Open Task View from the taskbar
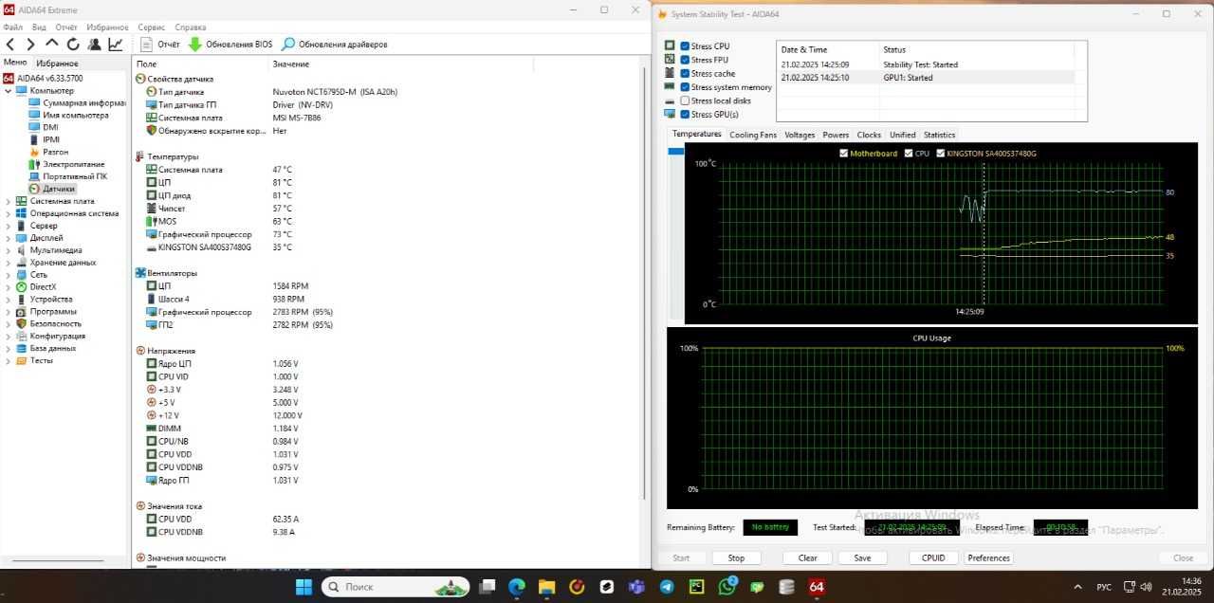The height and width of the screenshot is (603, 1214). [487, 587]
